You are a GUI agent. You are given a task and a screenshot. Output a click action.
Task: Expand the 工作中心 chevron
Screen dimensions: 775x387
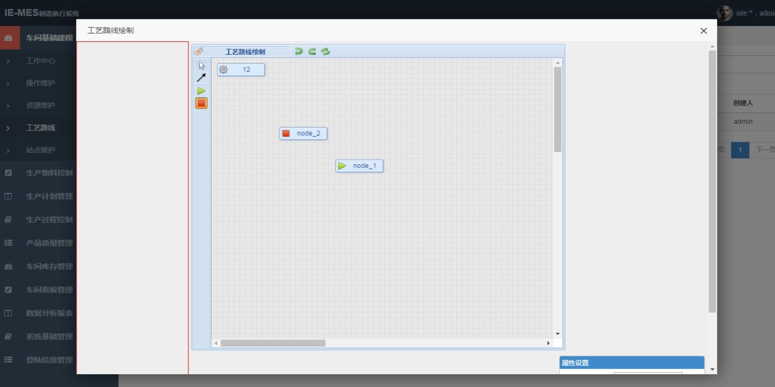pos(8,61)
